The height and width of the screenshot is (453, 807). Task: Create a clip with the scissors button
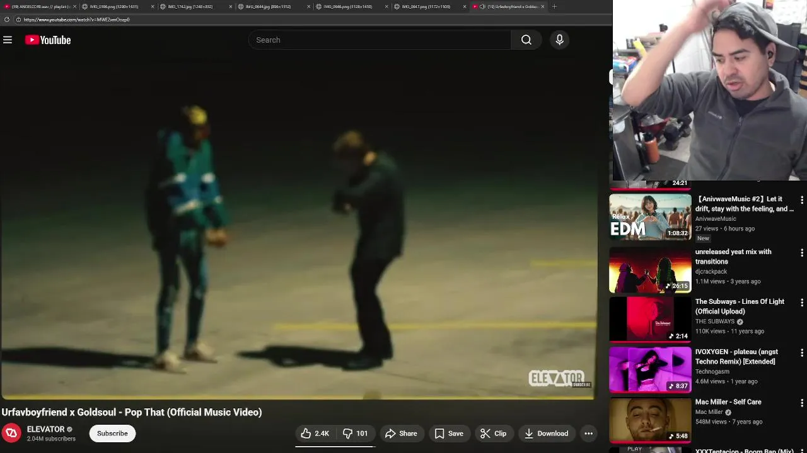click(493, 433)
